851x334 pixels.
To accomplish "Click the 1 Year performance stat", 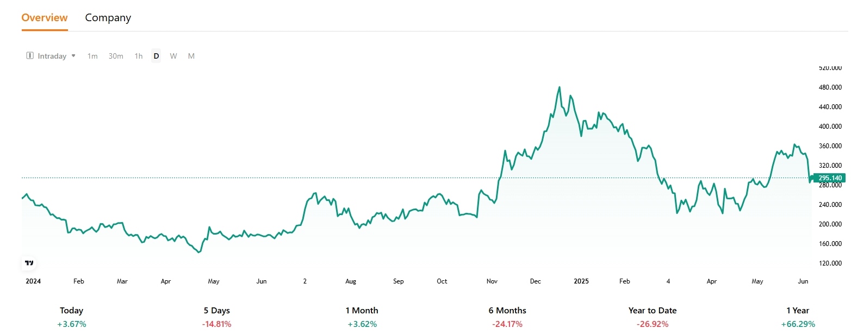I will pos(798,317).
